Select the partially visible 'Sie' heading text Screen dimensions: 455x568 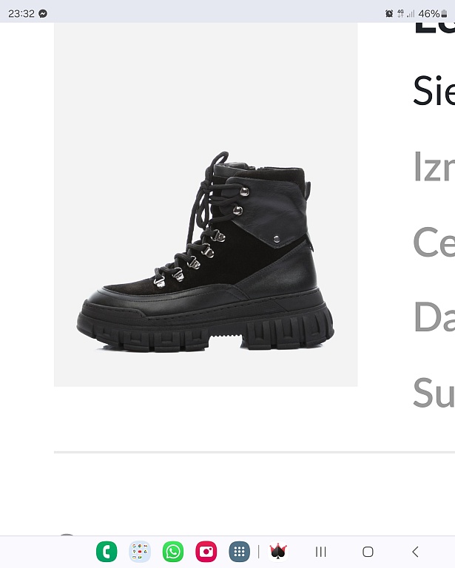(434, 90)
